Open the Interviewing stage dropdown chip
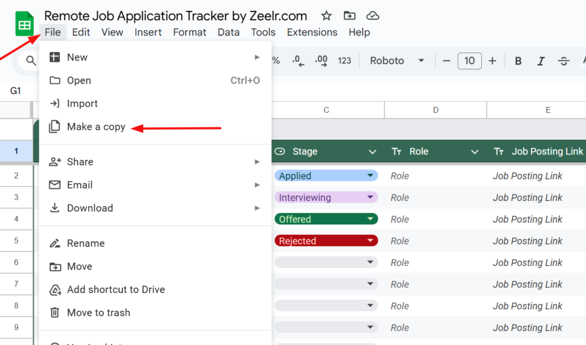This screenshot has height=345, width=586. 326,197
